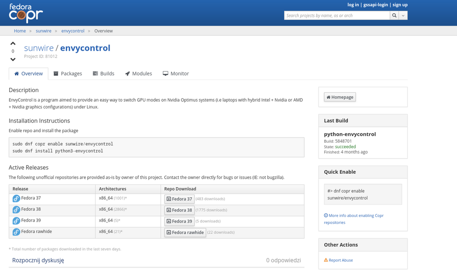
Task: Go to the Monitor tab
Action: [x=175, y=73]
